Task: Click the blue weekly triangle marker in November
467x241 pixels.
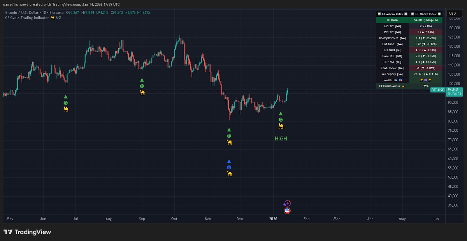Action: pyautogui.click(x=229, y=161)
